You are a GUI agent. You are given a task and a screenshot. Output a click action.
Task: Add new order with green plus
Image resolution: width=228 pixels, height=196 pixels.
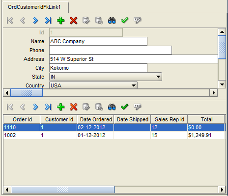click(61, 107)
